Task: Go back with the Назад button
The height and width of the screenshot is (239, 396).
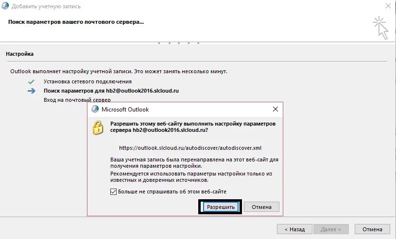Action: point(294,229)
